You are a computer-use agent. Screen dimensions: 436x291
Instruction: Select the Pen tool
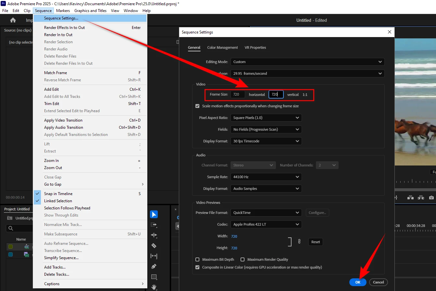click(x=154, y=266)
